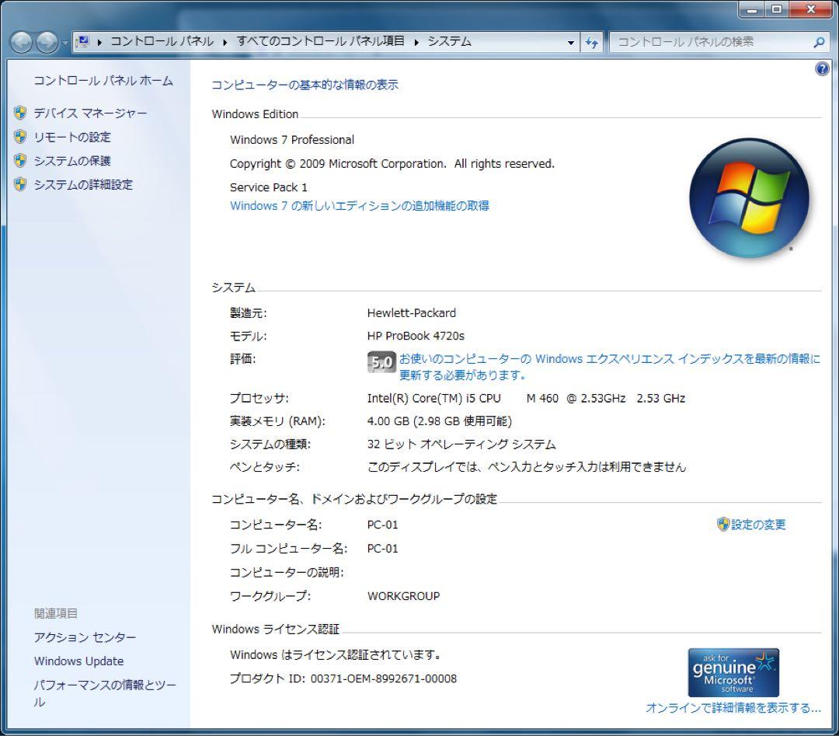Click shield icon next to システムの保護

(20, 161)
